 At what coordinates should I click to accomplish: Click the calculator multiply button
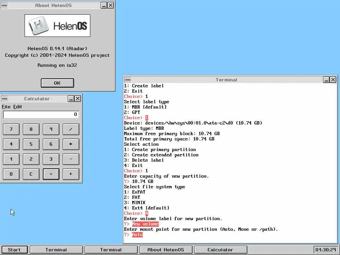71,144
